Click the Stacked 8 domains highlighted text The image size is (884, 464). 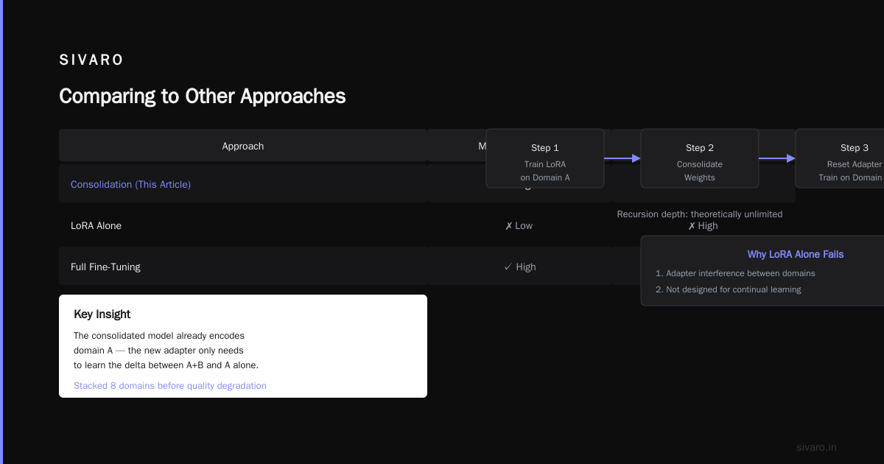pyautogui.click(x=170, y=386)
